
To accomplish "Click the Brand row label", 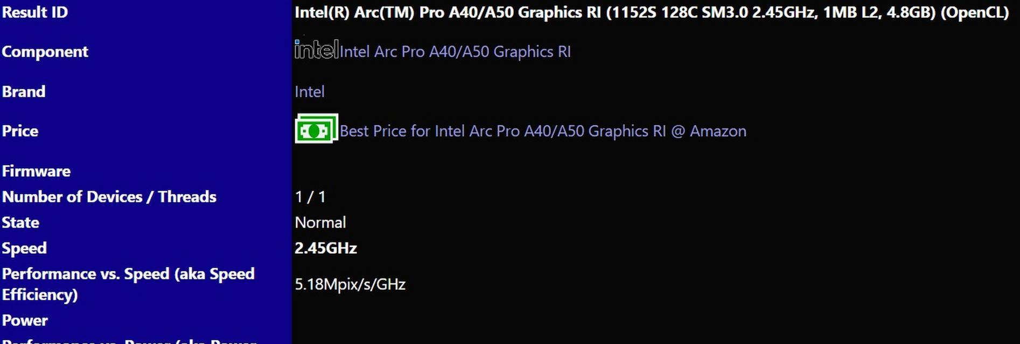I will point(24,91).
